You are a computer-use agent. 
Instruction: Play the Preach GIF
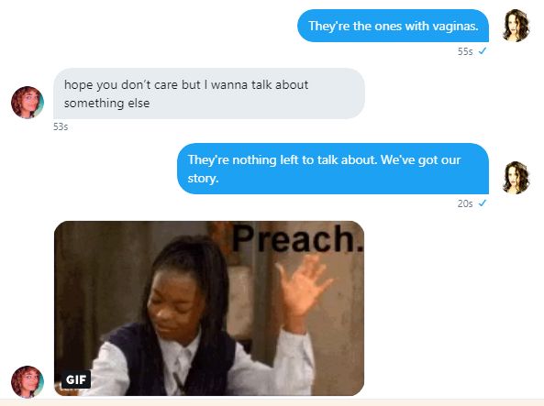209,308
